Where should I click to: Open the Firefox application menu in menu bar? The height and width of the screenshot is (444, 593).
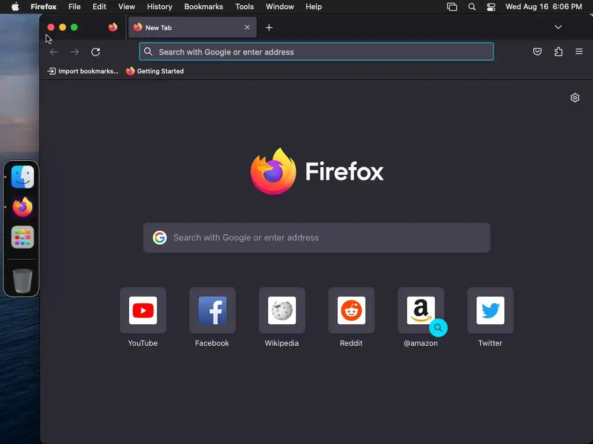[x=43, y=7]
